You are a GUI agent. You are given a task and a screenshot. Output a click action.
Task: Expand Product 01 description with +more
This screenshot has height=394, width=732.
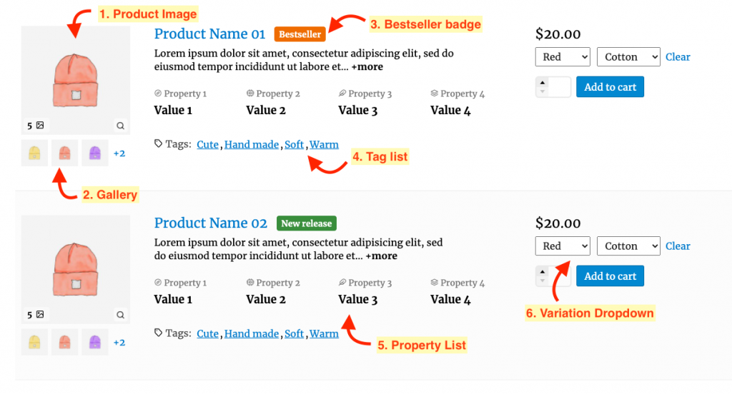click(367, 66)
